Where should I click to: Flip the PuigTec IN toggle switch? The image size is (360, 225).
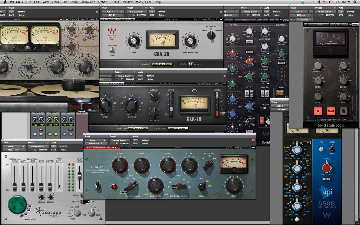click(98, 186)
